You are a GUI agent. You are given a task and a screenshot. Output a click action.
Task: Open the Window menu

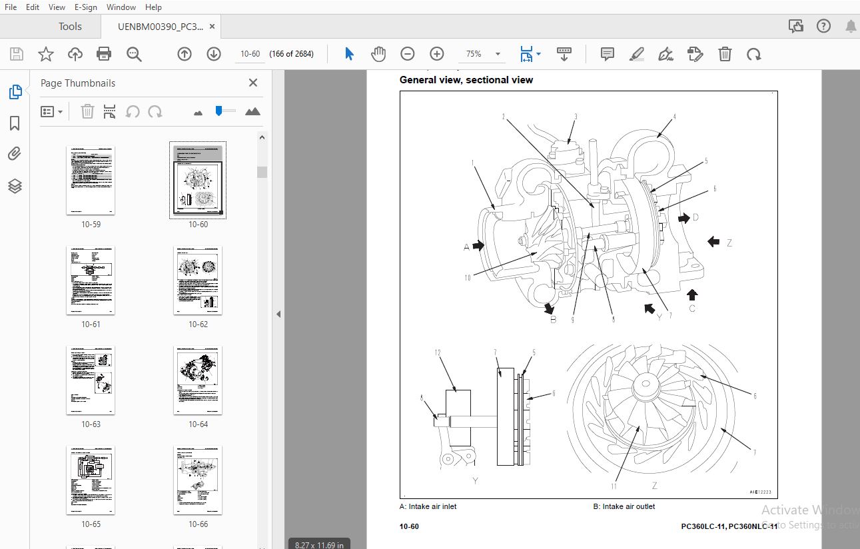click(x=121, y=7)
